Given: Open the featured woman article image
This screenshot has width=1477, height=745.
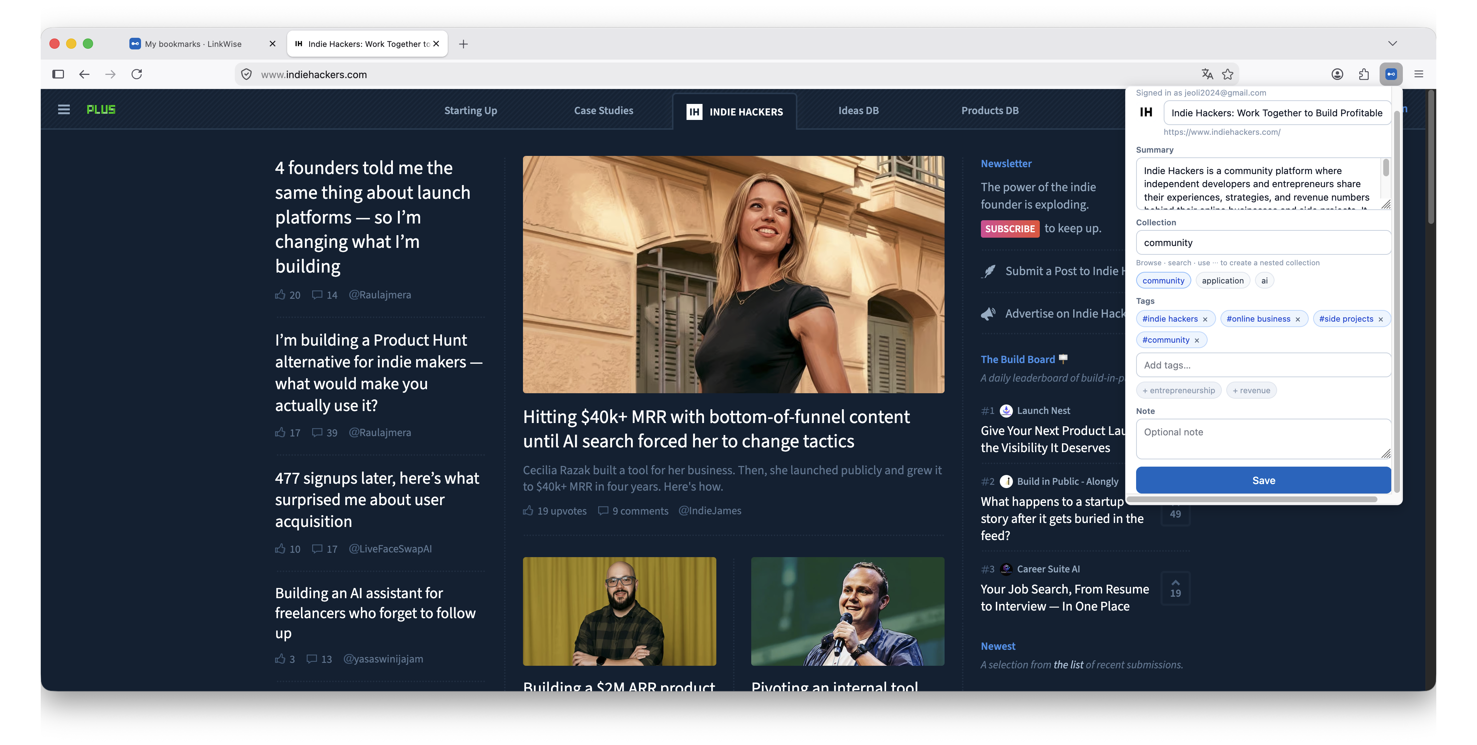Looking at the screenshot, I should coord(733,275).
